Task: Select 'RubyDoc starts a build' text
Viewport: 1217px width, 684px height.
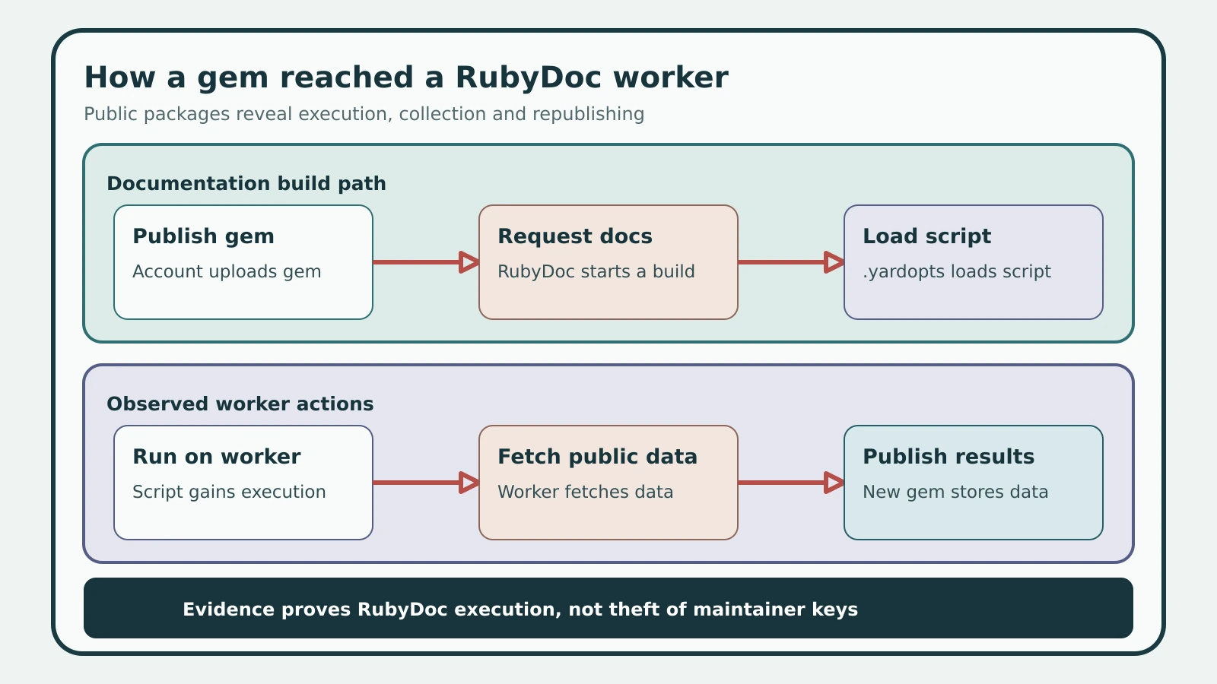Action: tap(596, 271)
